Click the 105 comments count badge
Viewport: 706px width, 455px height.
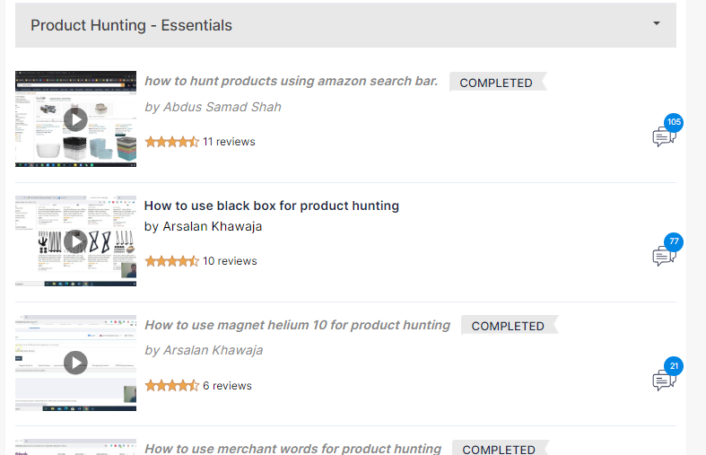tap(674, 122)
